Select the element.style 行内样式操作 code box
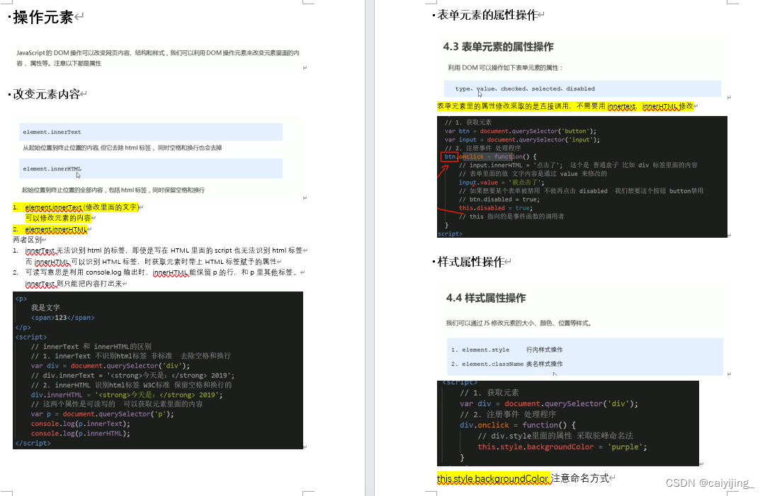The width and height of the screenshot is (765, 496). (x=581, y=358)
